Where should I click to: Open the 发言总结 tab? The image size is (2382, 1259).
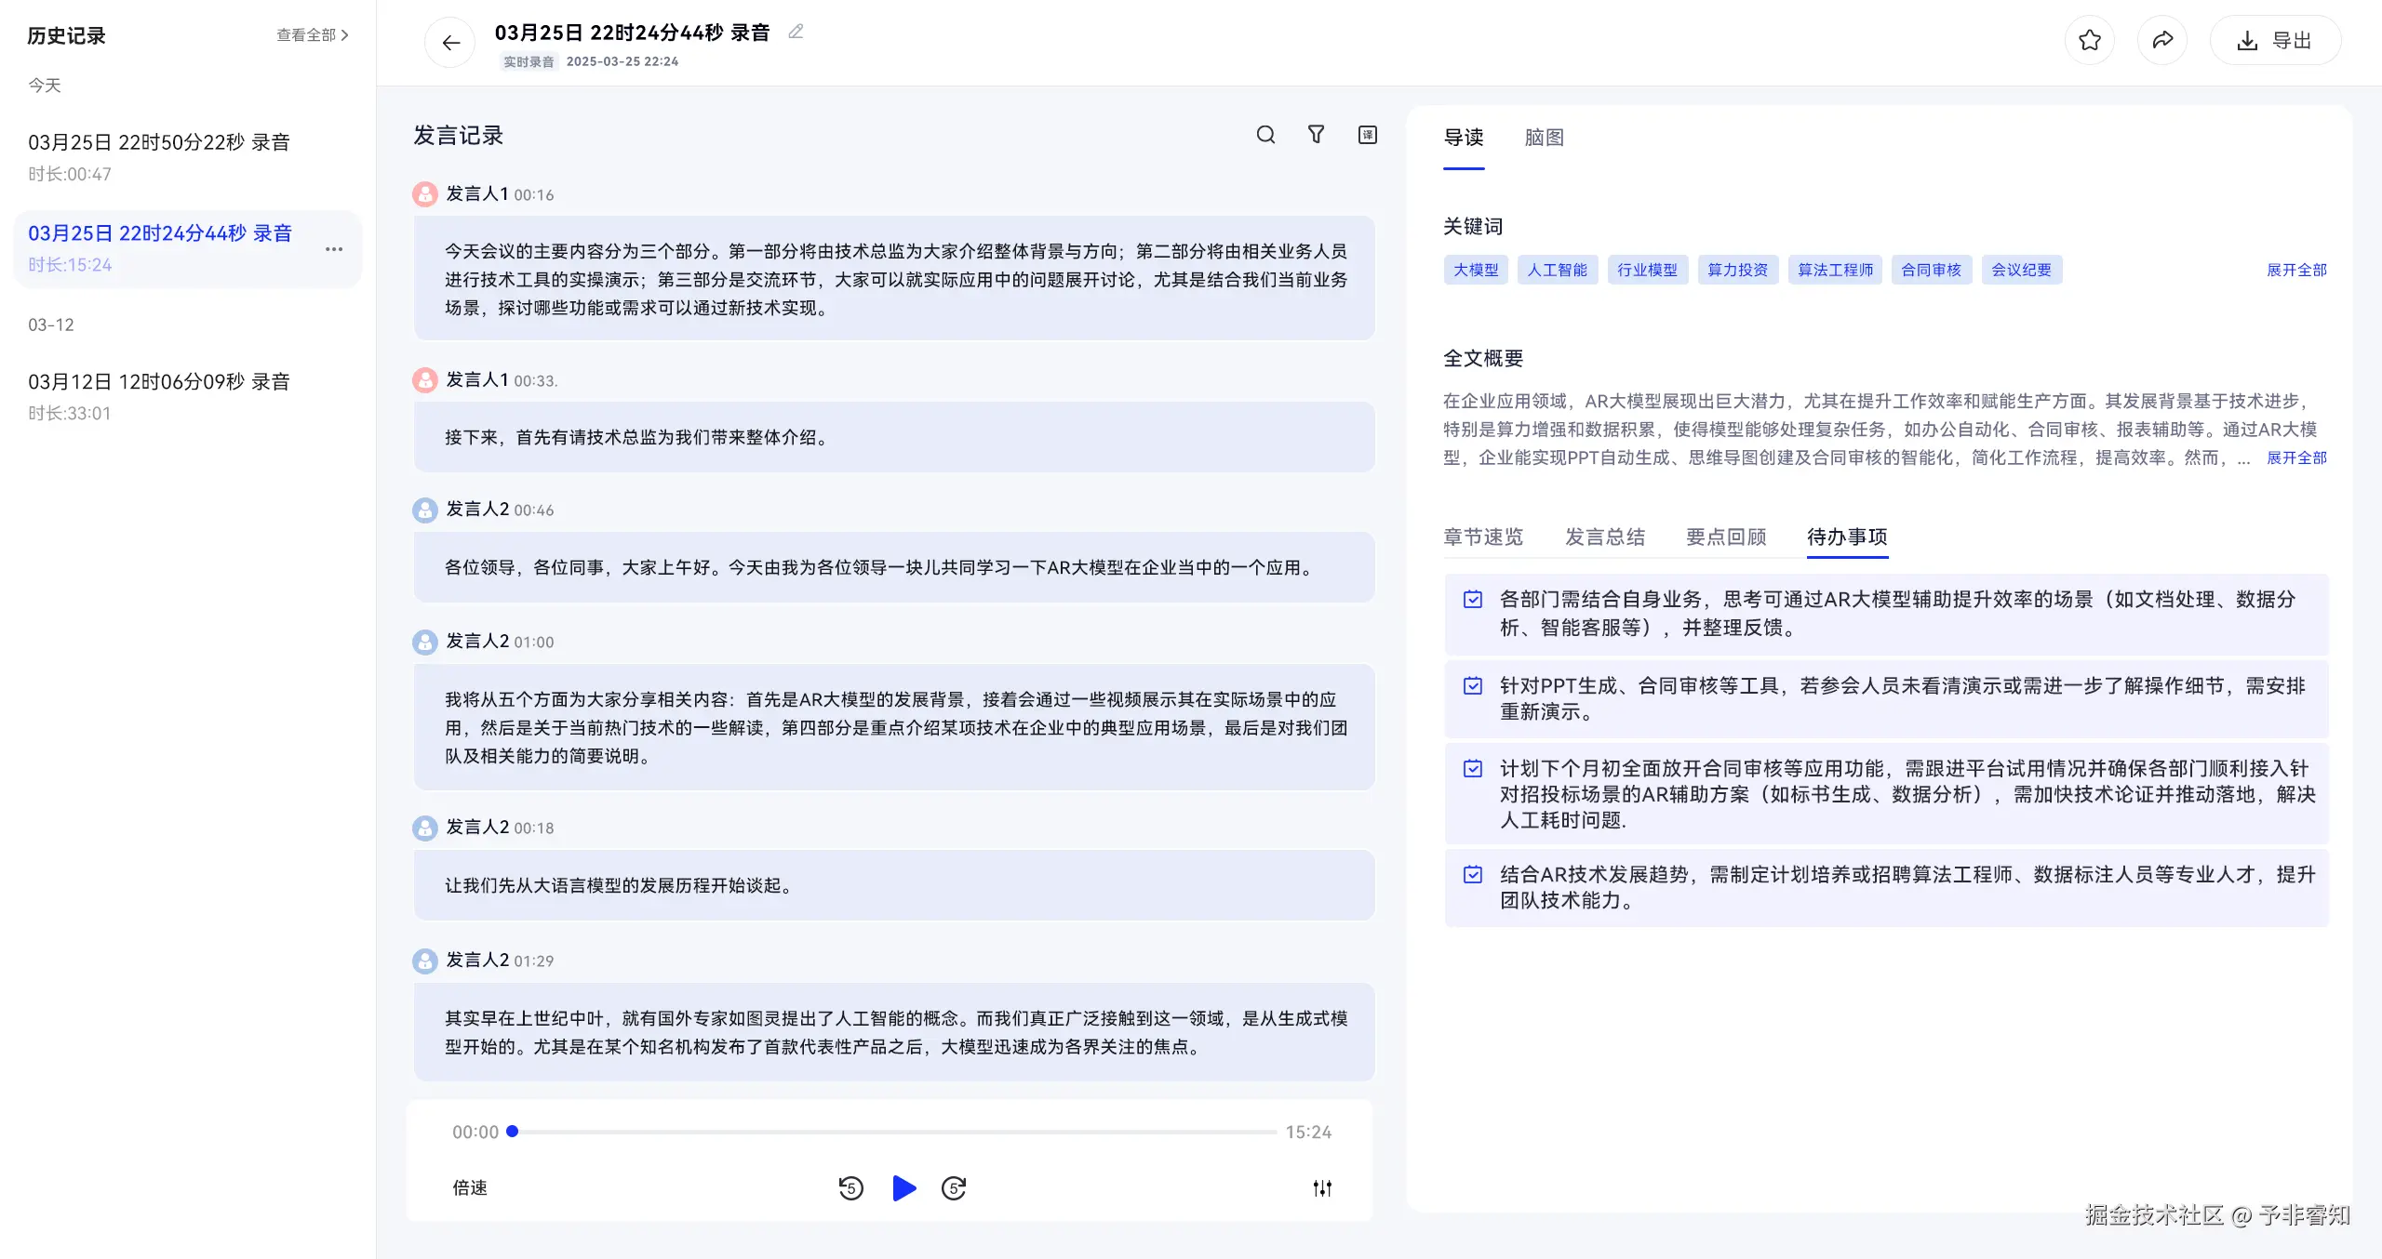[x=1605, y=537]
